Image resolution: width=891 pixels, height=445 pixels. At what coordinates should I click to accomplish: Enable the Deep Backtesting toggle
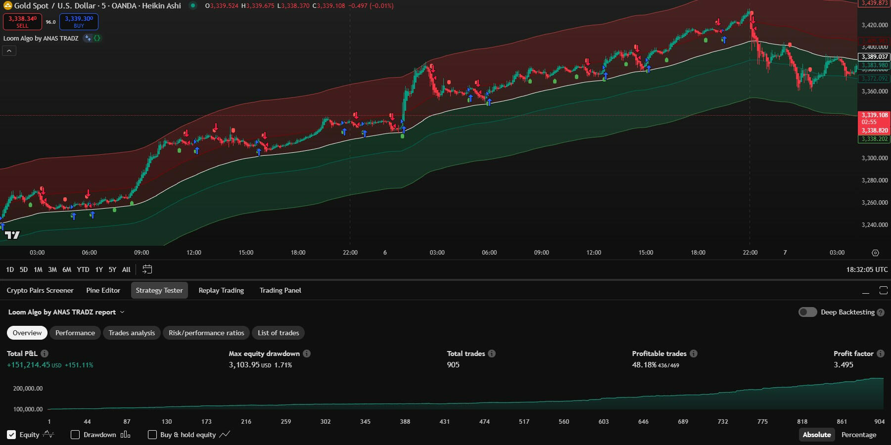coord(807,312)
